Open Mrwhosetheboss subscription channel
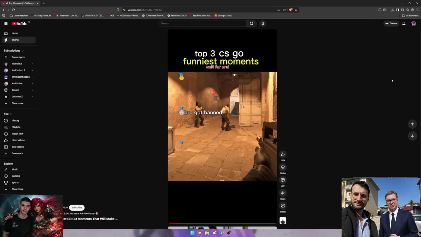 [18, 77]
